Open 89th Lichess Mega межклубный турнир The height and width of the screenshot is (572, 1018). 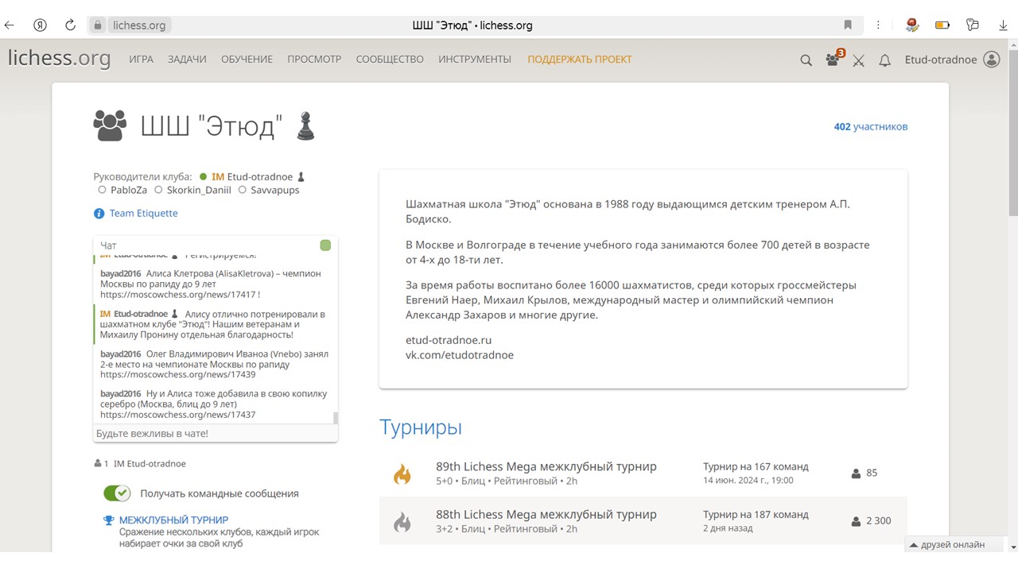click(x=546, y=466)
